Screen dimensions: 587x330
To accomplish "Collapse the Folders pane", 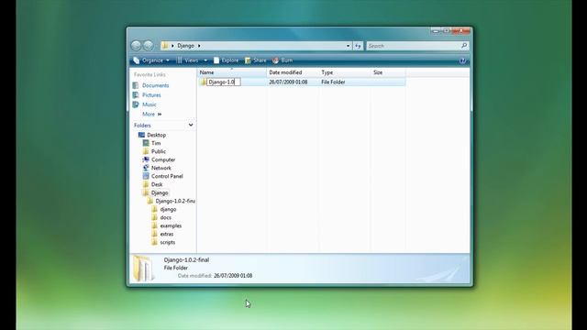I will [x=191, y=125].
